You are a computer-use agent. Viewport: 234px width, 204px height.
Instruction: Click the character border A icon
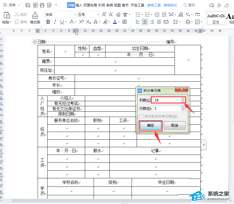point(124,22)
